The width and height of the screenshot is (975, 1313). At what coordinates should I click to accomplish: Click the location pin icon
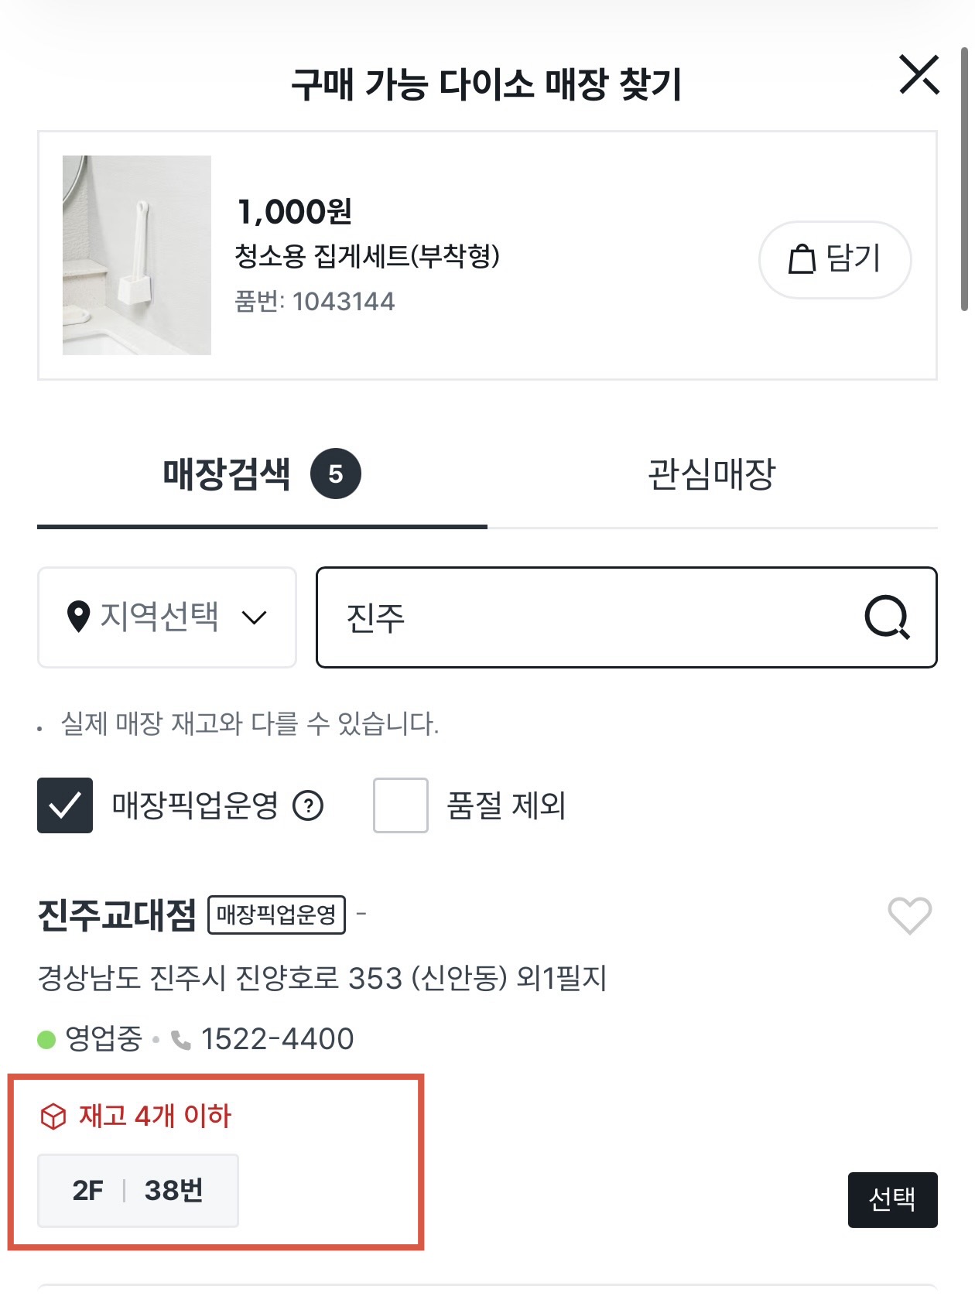pos(78,617)
